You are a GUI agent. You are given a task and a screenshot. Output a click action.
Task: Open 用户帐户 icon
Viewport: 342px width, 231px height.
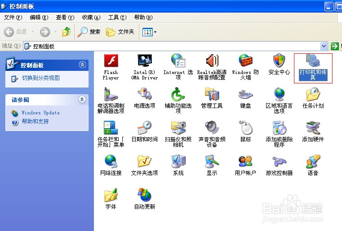[x=245, y=165]
